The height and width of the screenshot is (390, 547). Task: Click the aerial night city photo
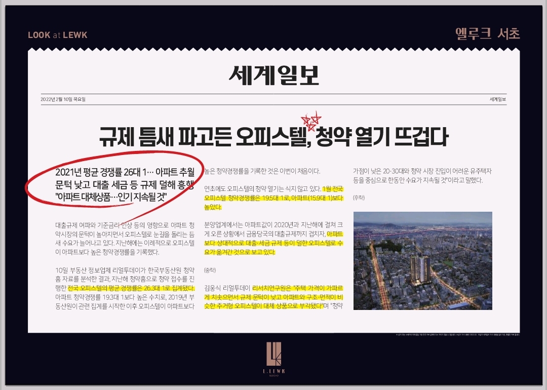pyautogui.click(x=423, y=260)
